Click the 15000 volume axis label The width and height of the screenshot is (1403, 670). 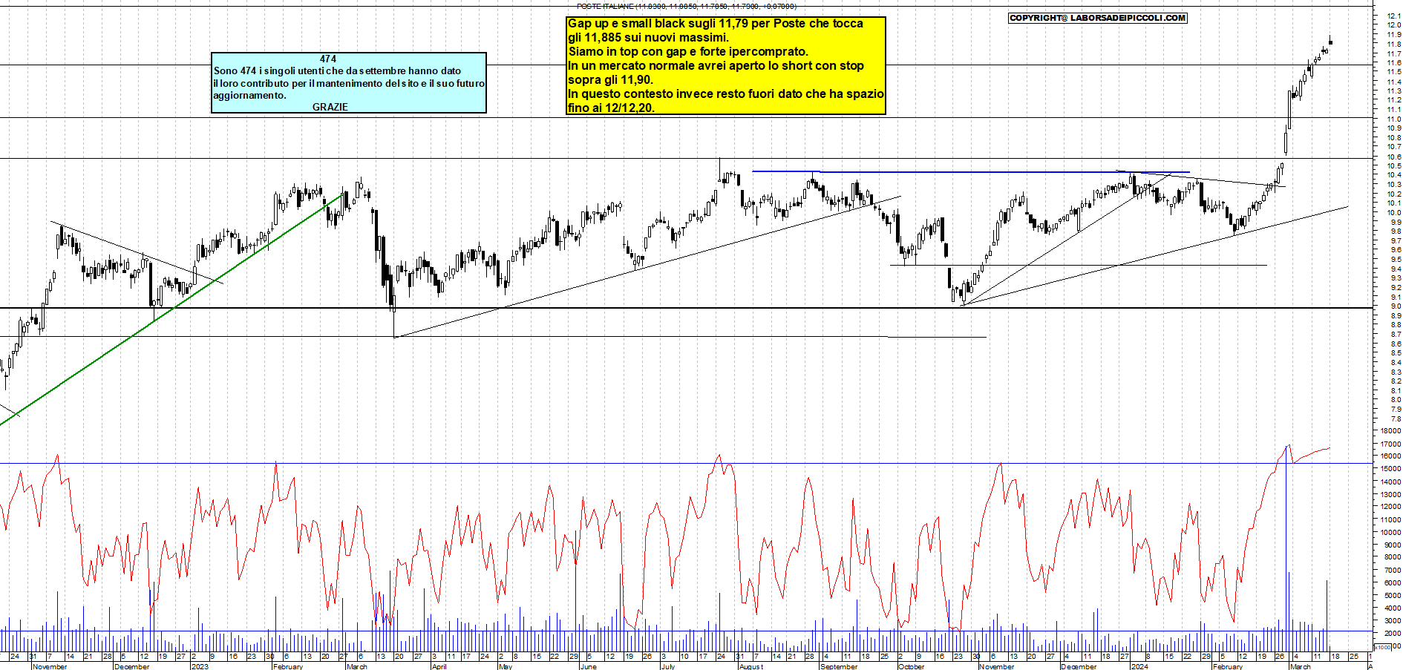pyautogui.click(x=1390, y=469)
